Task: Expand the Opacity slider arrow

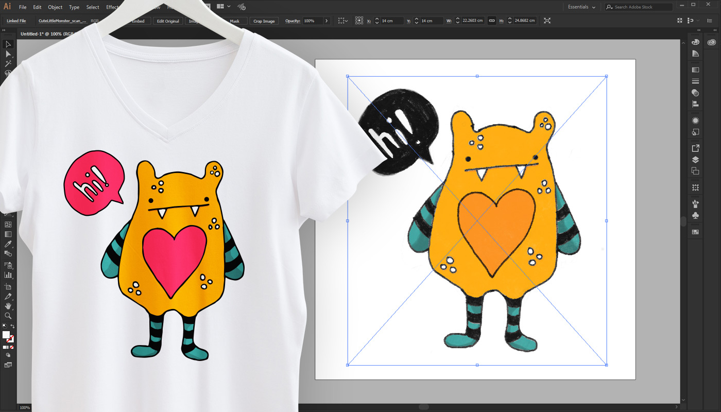Action: coord(327,21)
